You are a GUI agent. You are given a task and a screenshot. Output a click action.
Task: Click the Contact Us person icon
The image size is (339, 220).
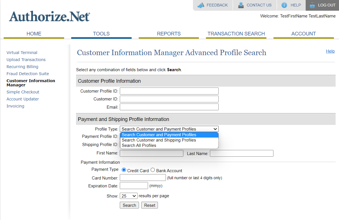pos(241,5)
